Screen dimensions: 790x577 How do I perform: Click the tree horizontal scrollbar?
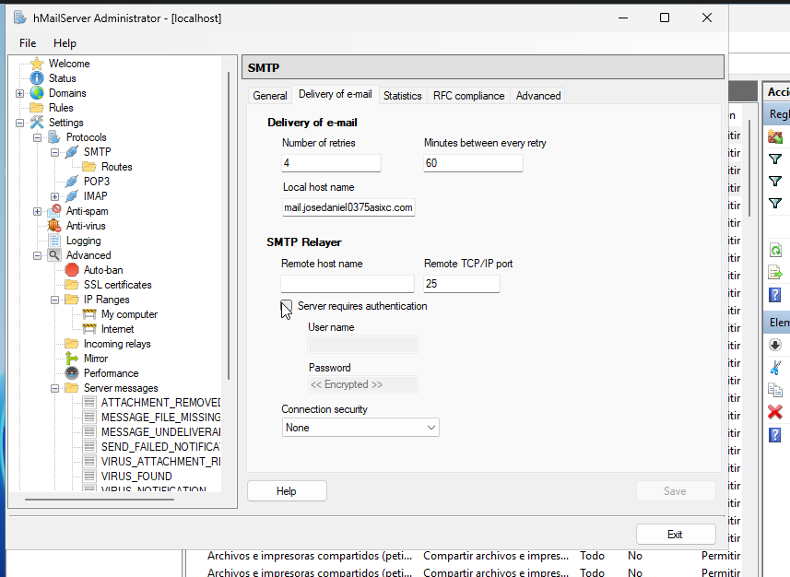[x=100, y=500]
